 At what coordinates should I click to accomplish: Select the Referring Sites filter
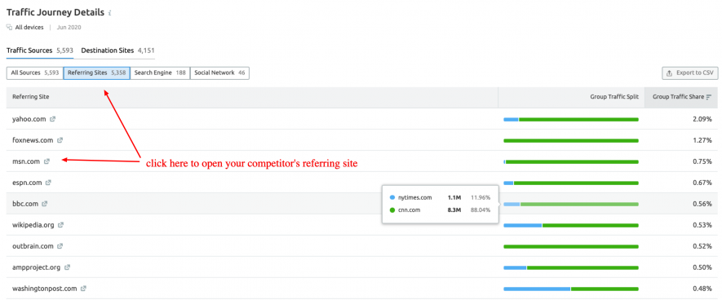97,73
